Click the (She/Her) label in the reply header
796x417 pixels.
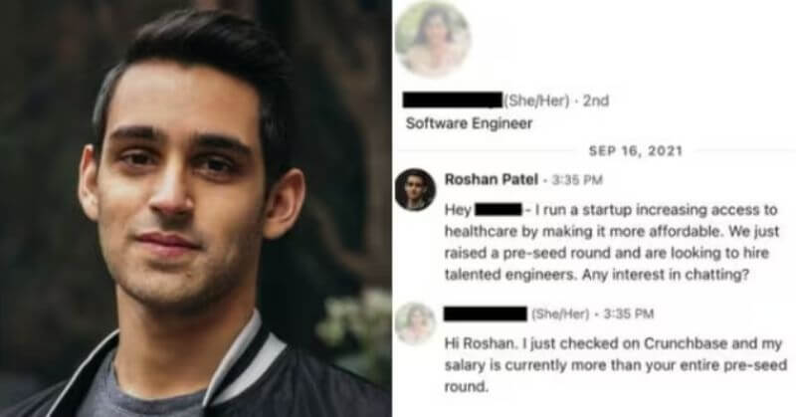click(560, 314)
